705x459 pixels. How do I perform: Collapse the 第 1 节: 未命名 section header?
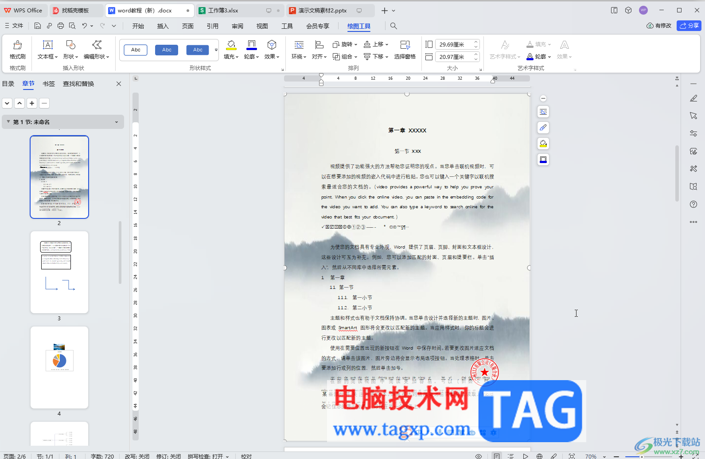[8, 122]
